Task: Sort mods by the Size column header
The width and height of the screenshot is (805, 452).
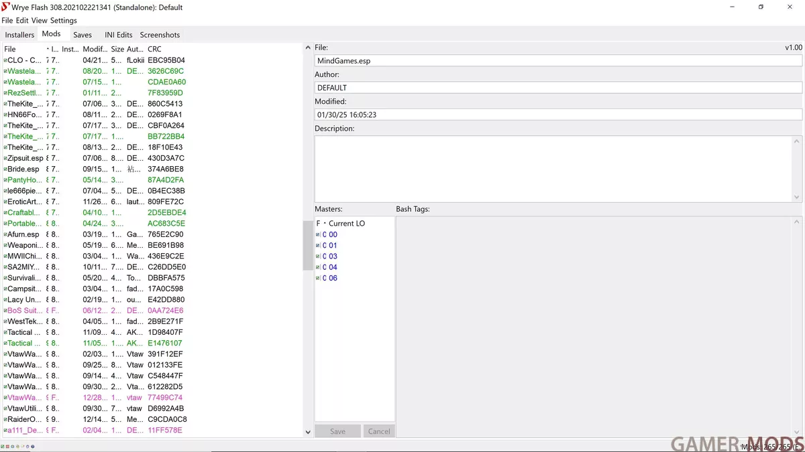Action: pyautogui.click(x=117, y=49)
